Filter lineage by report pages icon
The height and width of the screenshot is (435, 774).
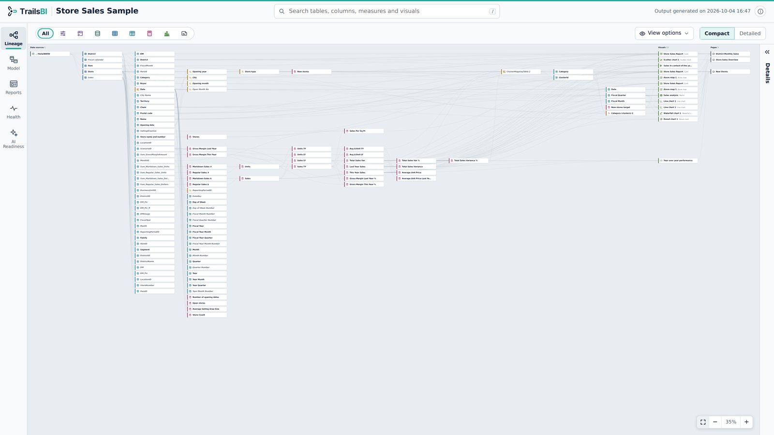pos(184,33)
